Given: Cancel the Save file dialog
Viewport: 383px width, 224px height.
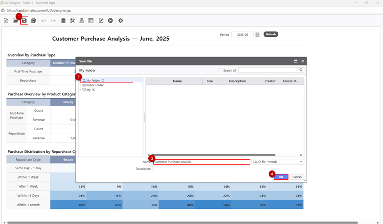Looking at the screenshot, I should (x=296, y=177).
